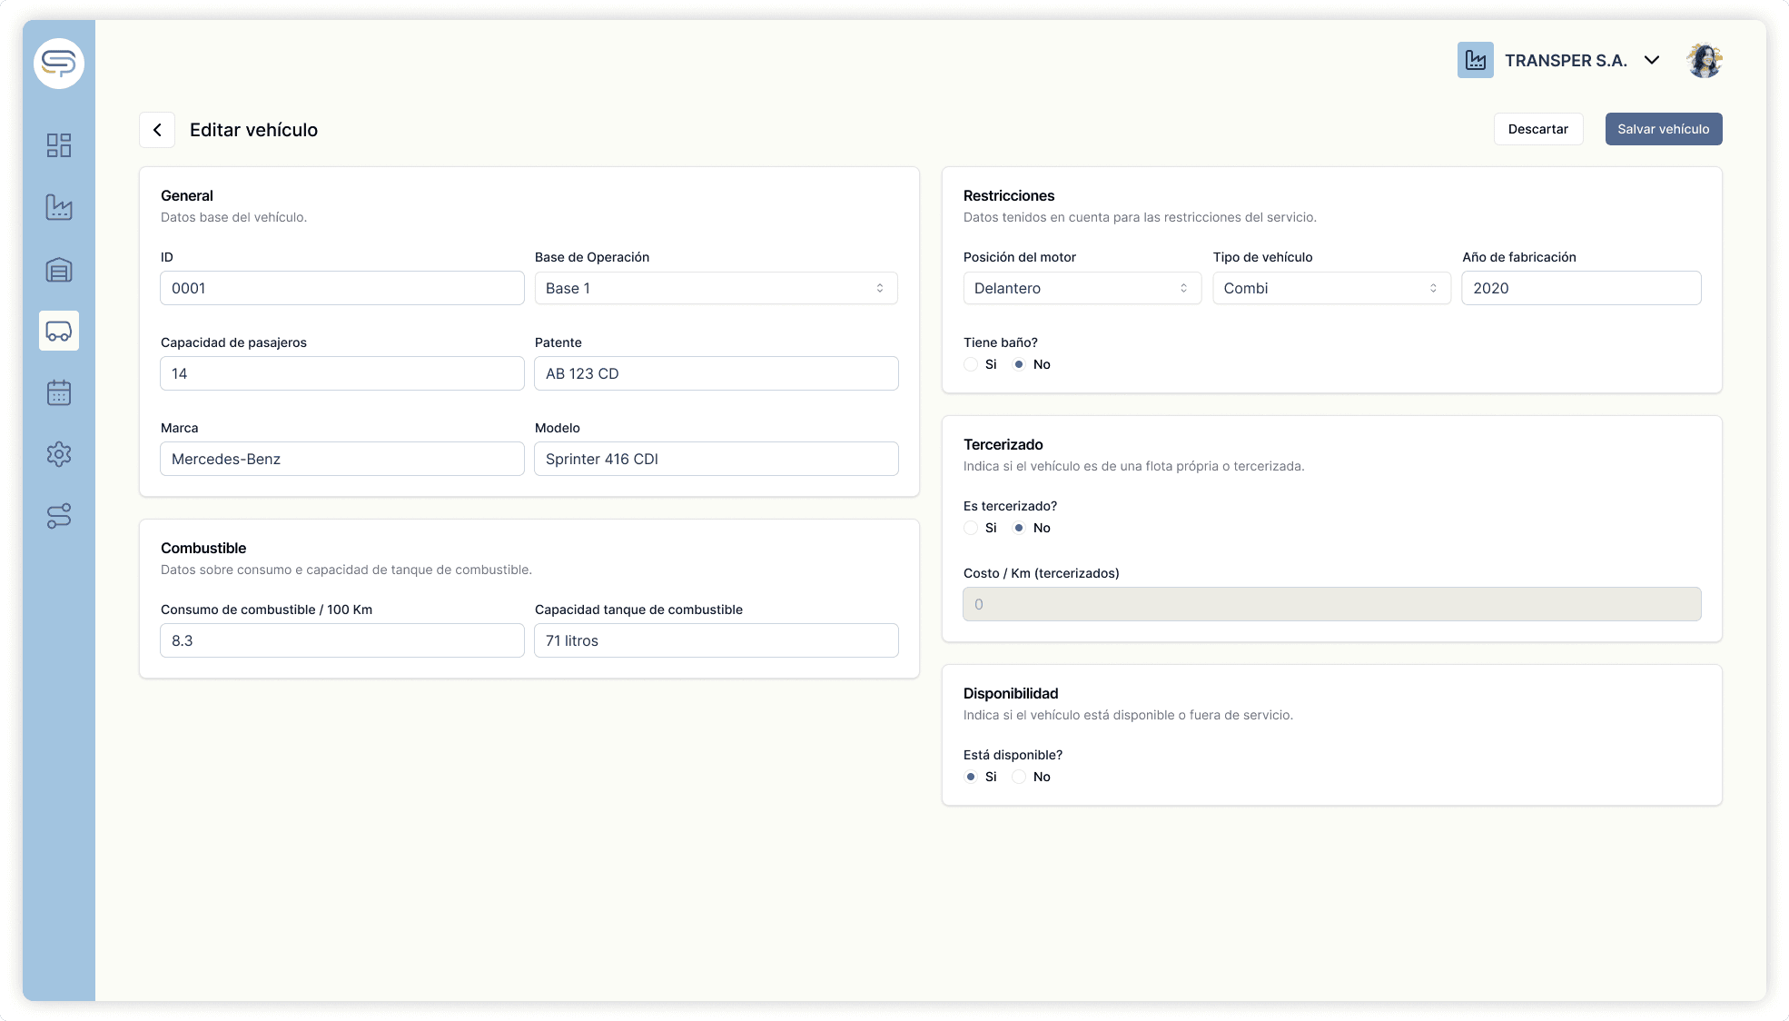Open the Posición del motor dropdown
The width and height of the screenshot is (1789, 1021).
coord(1082,288)
